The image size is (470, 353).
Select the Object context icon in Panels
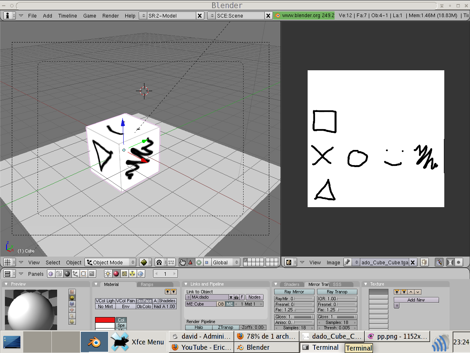pyautogui.click(x=75, y=274)
